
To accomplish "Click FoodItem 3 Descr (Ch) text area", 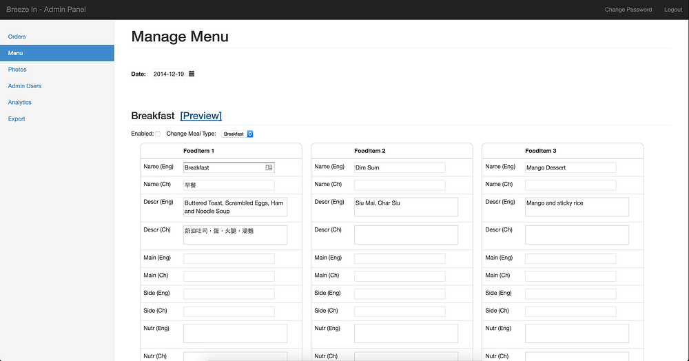I will pyautogui.click(x=577, y=235).
